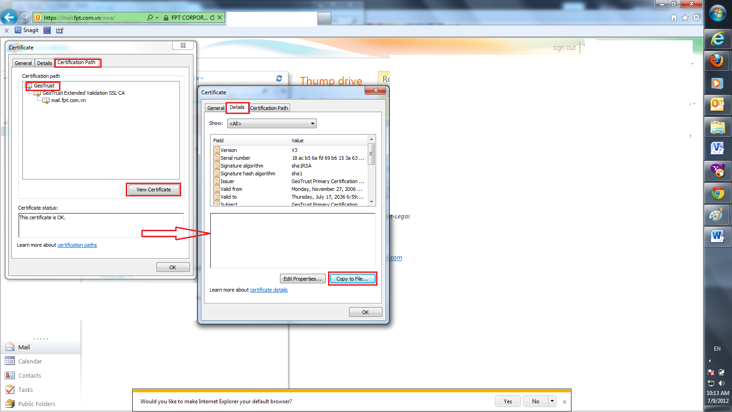
Task: Switch to General tab in left Certificate dialog
Action: pos(23,63)
